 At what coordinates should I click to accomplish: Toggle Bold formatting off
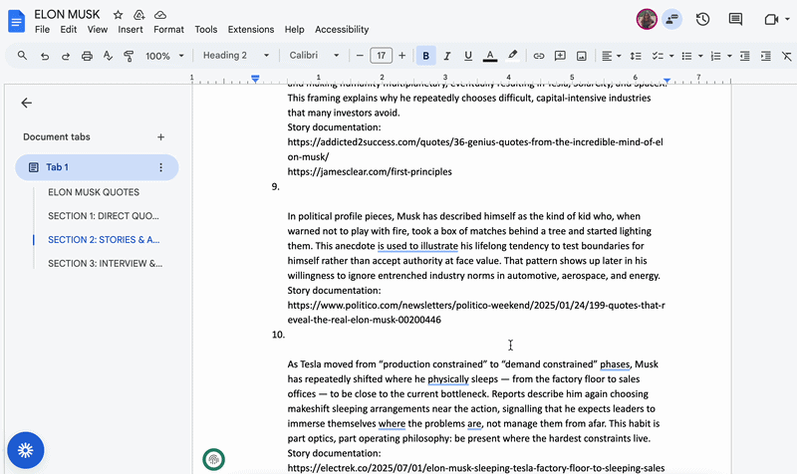click(x=426, y=56)
